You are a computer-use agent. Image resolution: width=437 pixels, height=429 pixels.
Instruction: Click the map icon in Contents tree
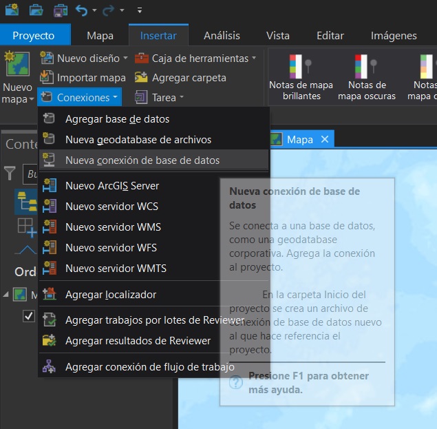[20, 295]
